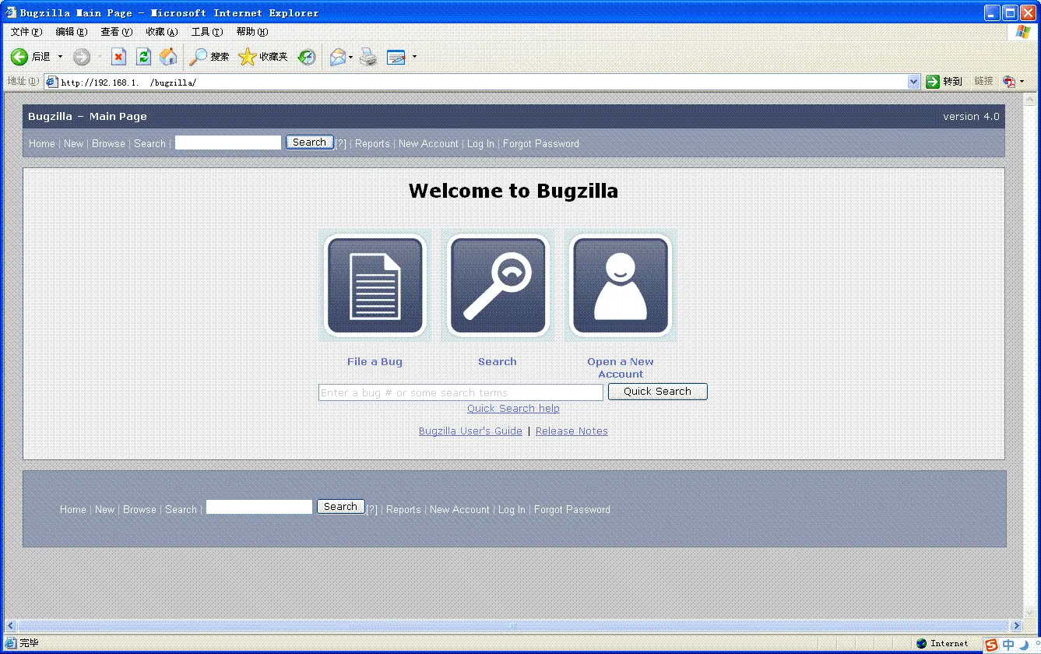Focus the bug number quick search field
The height and width of the screenshot is (654, 1041).
click(x=461, y=392)
